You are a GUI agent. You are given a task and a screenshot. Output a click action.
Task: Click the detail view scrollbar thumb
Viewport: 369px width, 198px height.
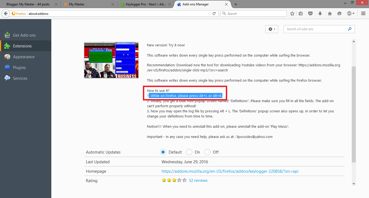354,114
